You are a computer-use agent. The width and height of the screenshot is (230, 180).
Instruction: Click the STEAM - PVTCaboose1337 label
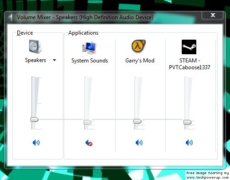[x=189, y=64]
